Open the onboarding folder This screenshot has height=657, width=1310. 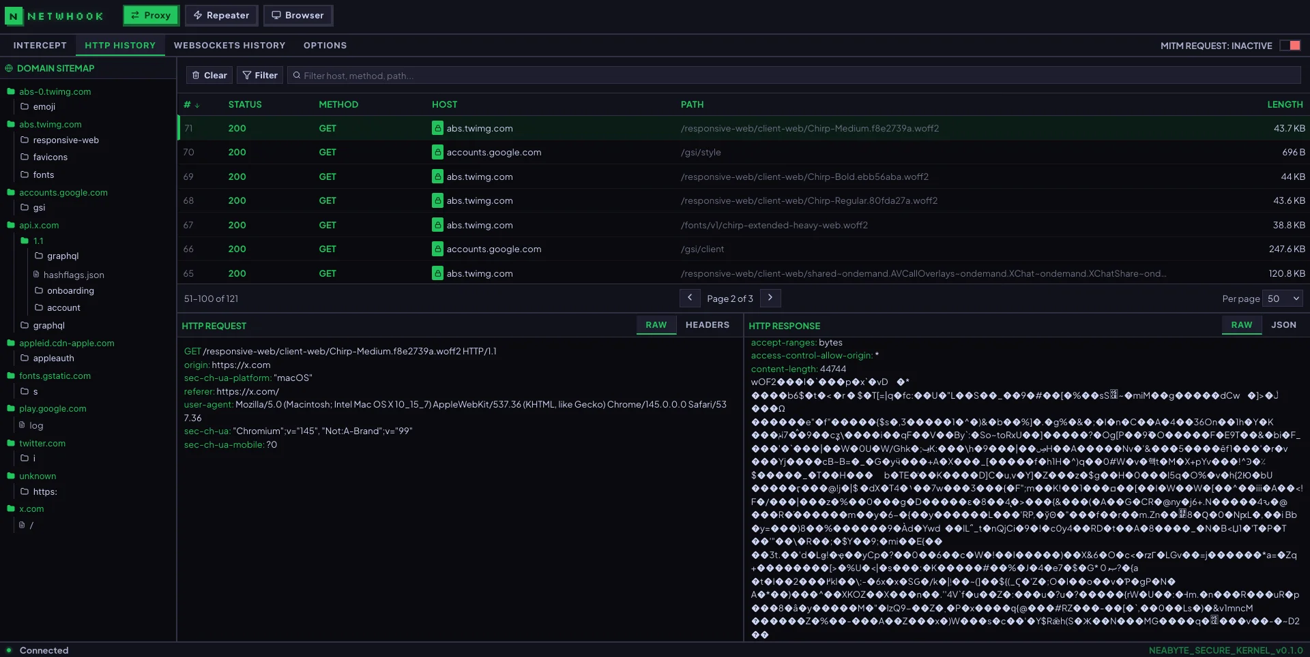65,290
